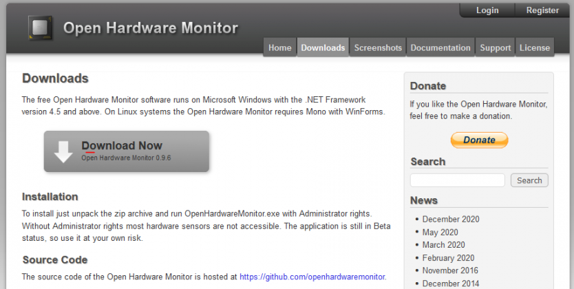The width and height of the screenshot is (574, 289).
Task: Open December 2020 news entry
Action: (451, 220)
